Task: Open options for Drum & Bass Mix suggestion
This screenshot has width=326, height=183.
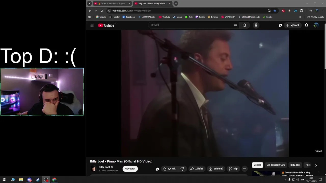Action: [319, 173]
